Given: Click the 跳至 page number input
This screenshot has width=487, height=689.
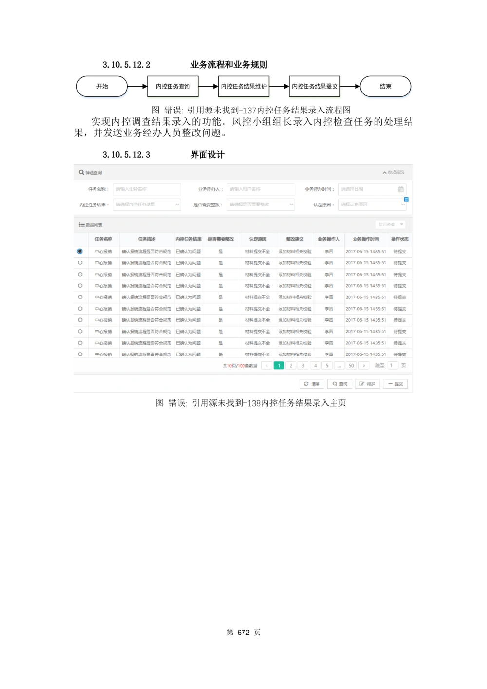Looking at the screenshot, I should click(393, 365).
